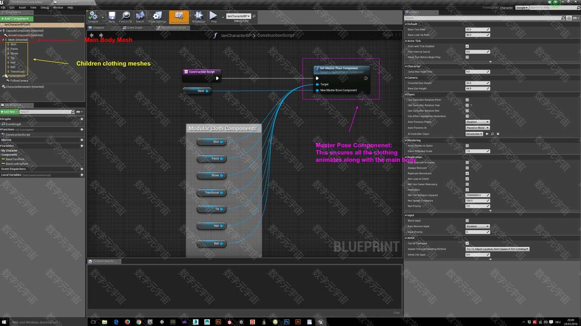Open AI Controller Class dropdown
This screenshot has width=581, height=326.
(474, 134)
